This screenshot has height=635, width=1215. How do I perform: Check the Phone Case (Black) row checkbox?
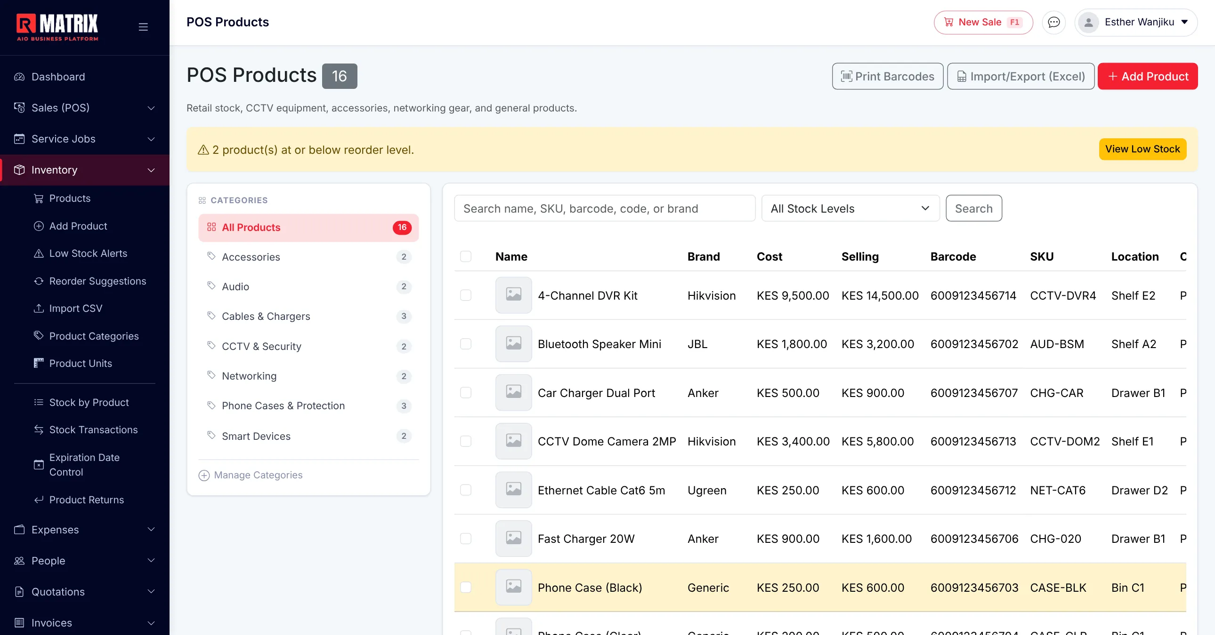pyautogui.click(x=466, y=587)
